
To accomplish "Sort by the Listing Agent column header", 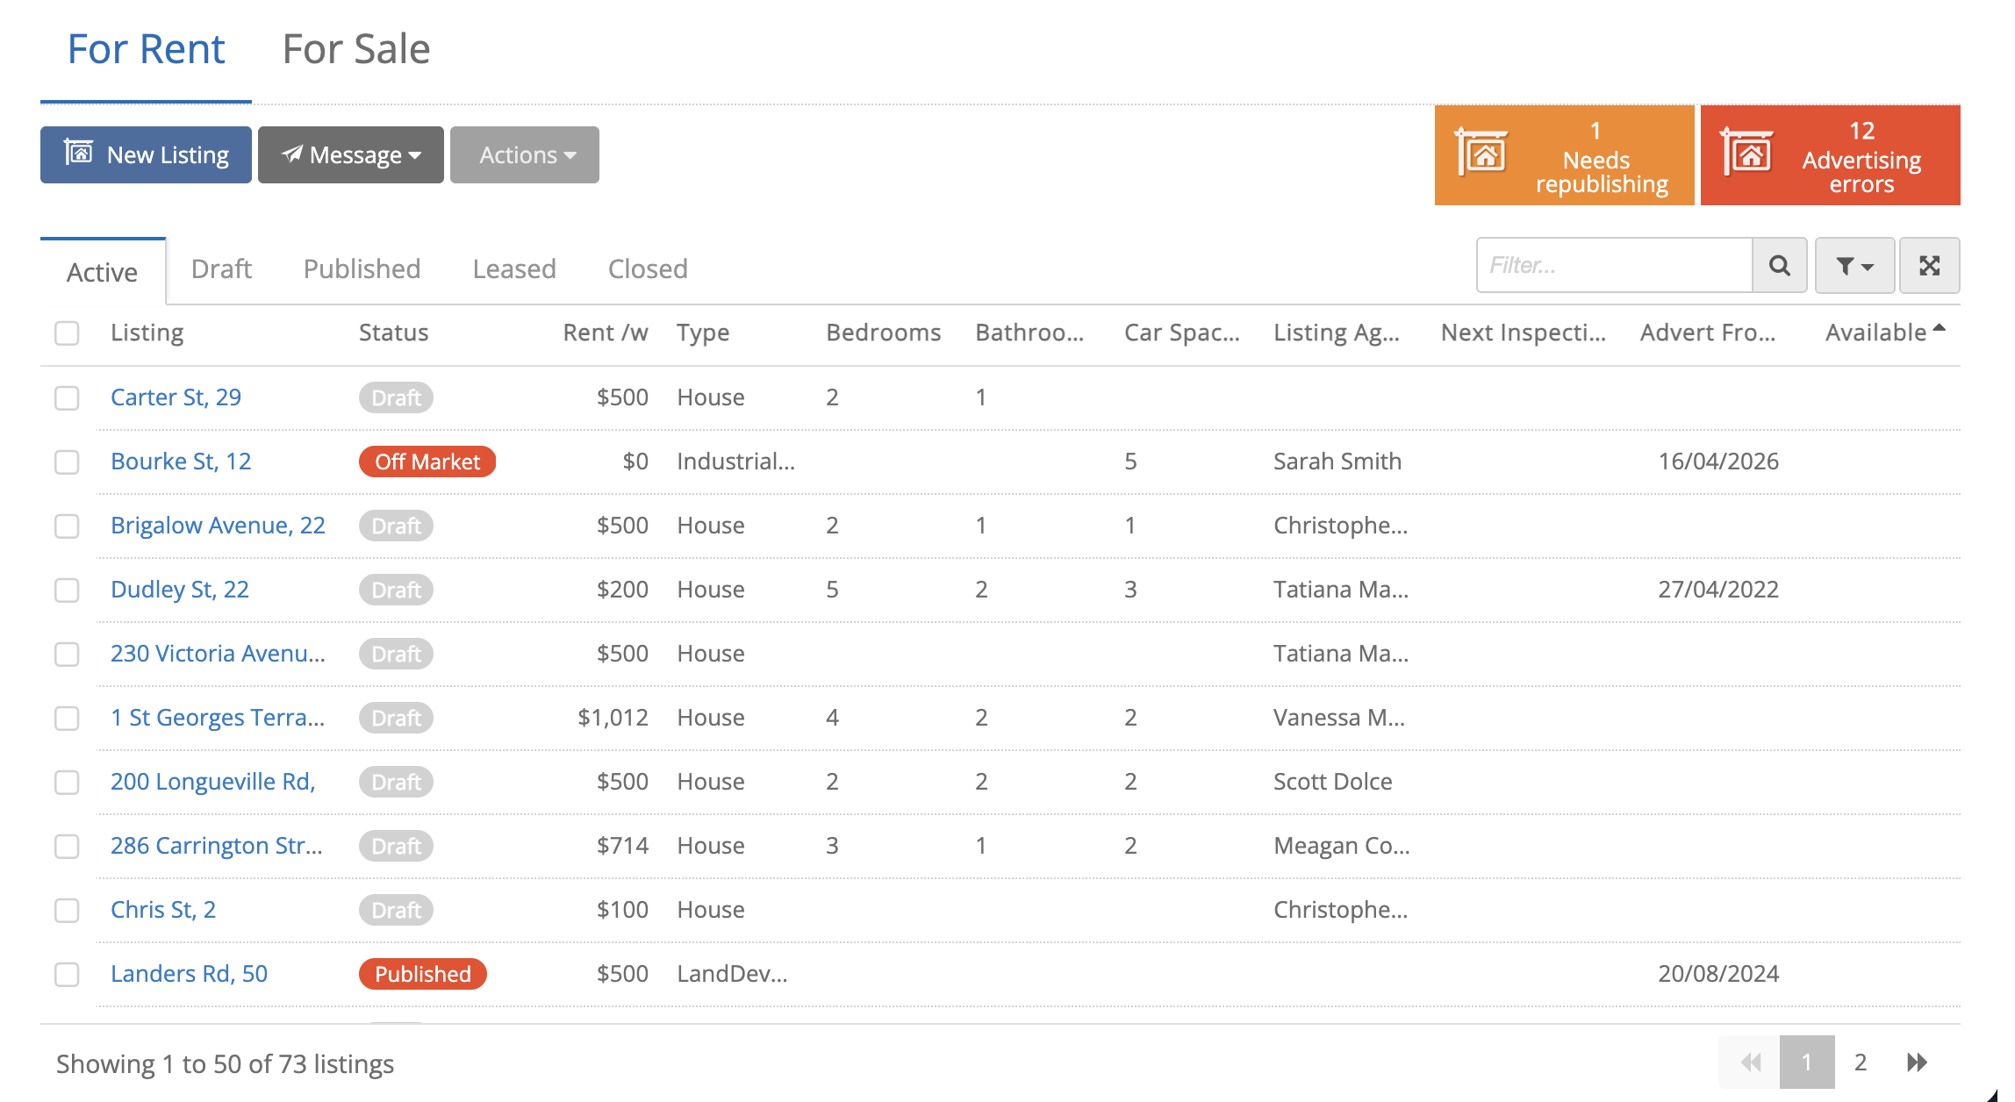I will click(1336, 333).
